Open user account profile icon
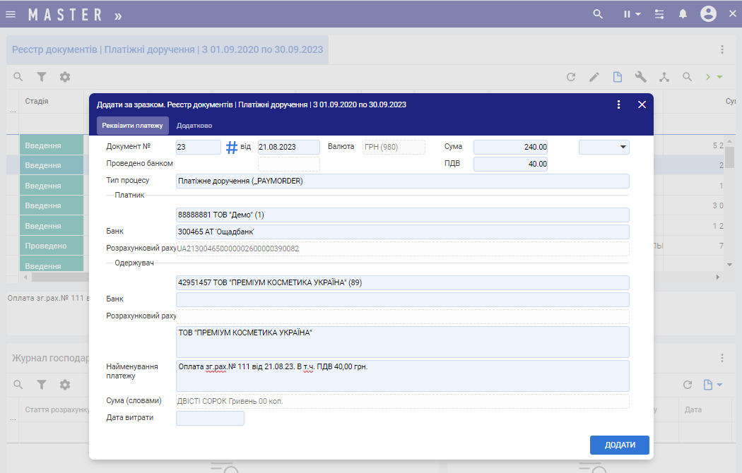Image resolution: width=742 pixels, height=473 pixels. [x=708, y=14]
